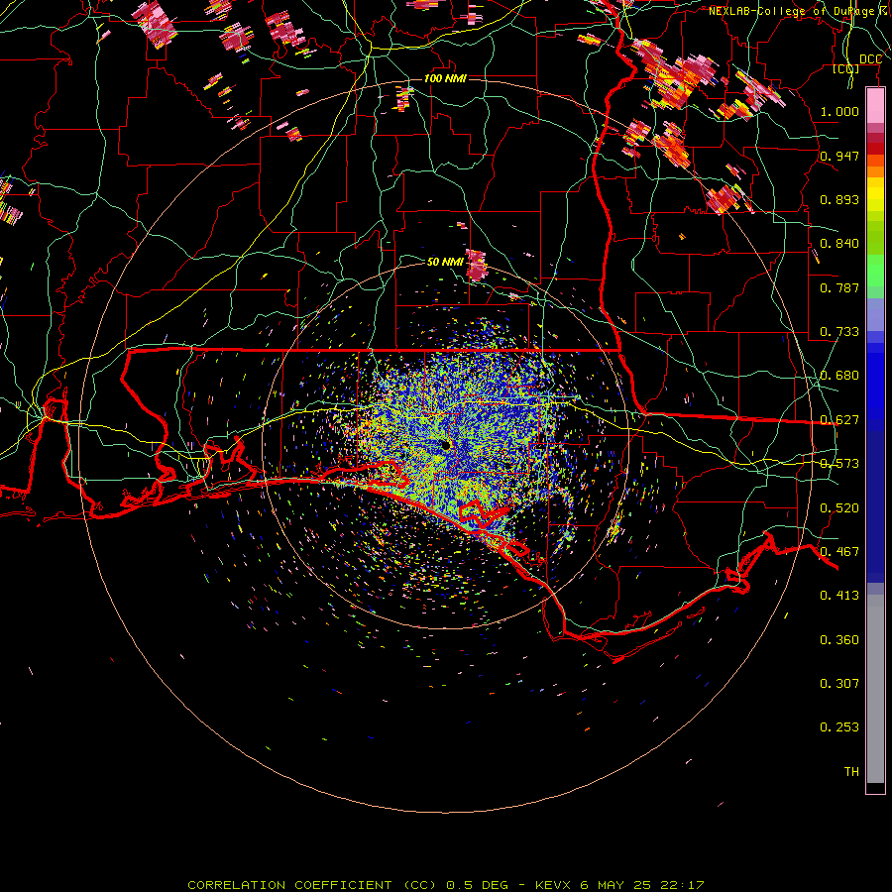Select the 0.787 scale value

[839, 287]
